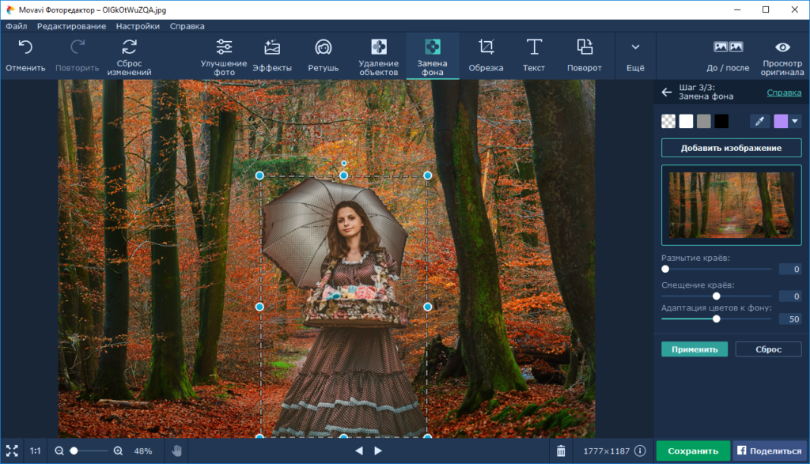Open the Настройки menu
This screenshot has width=810, height=464.
137,26
